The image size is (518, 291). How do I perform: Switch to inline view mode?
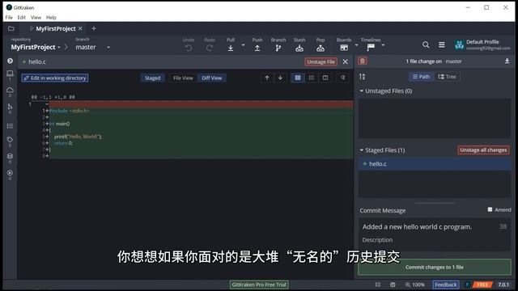(x=311, y=78)
